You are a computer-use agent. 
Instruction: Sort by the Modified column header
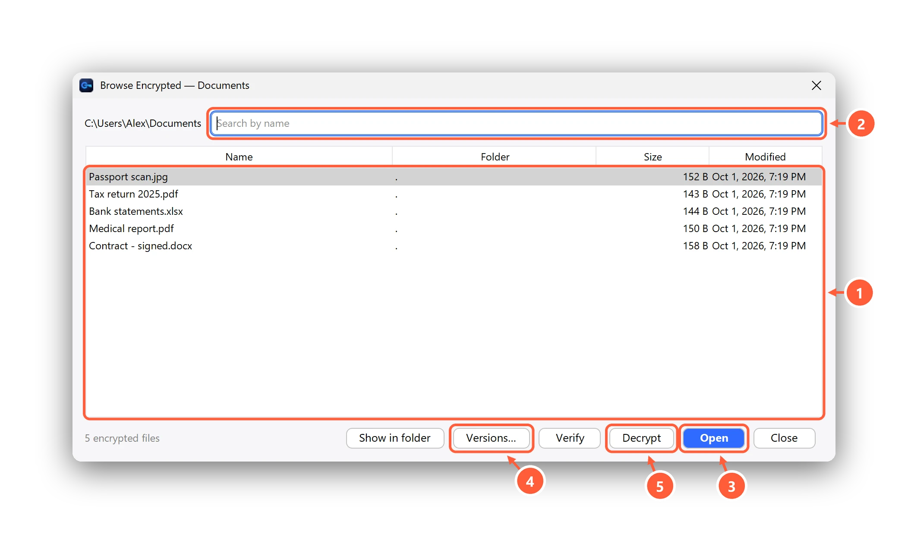point(765,157)
